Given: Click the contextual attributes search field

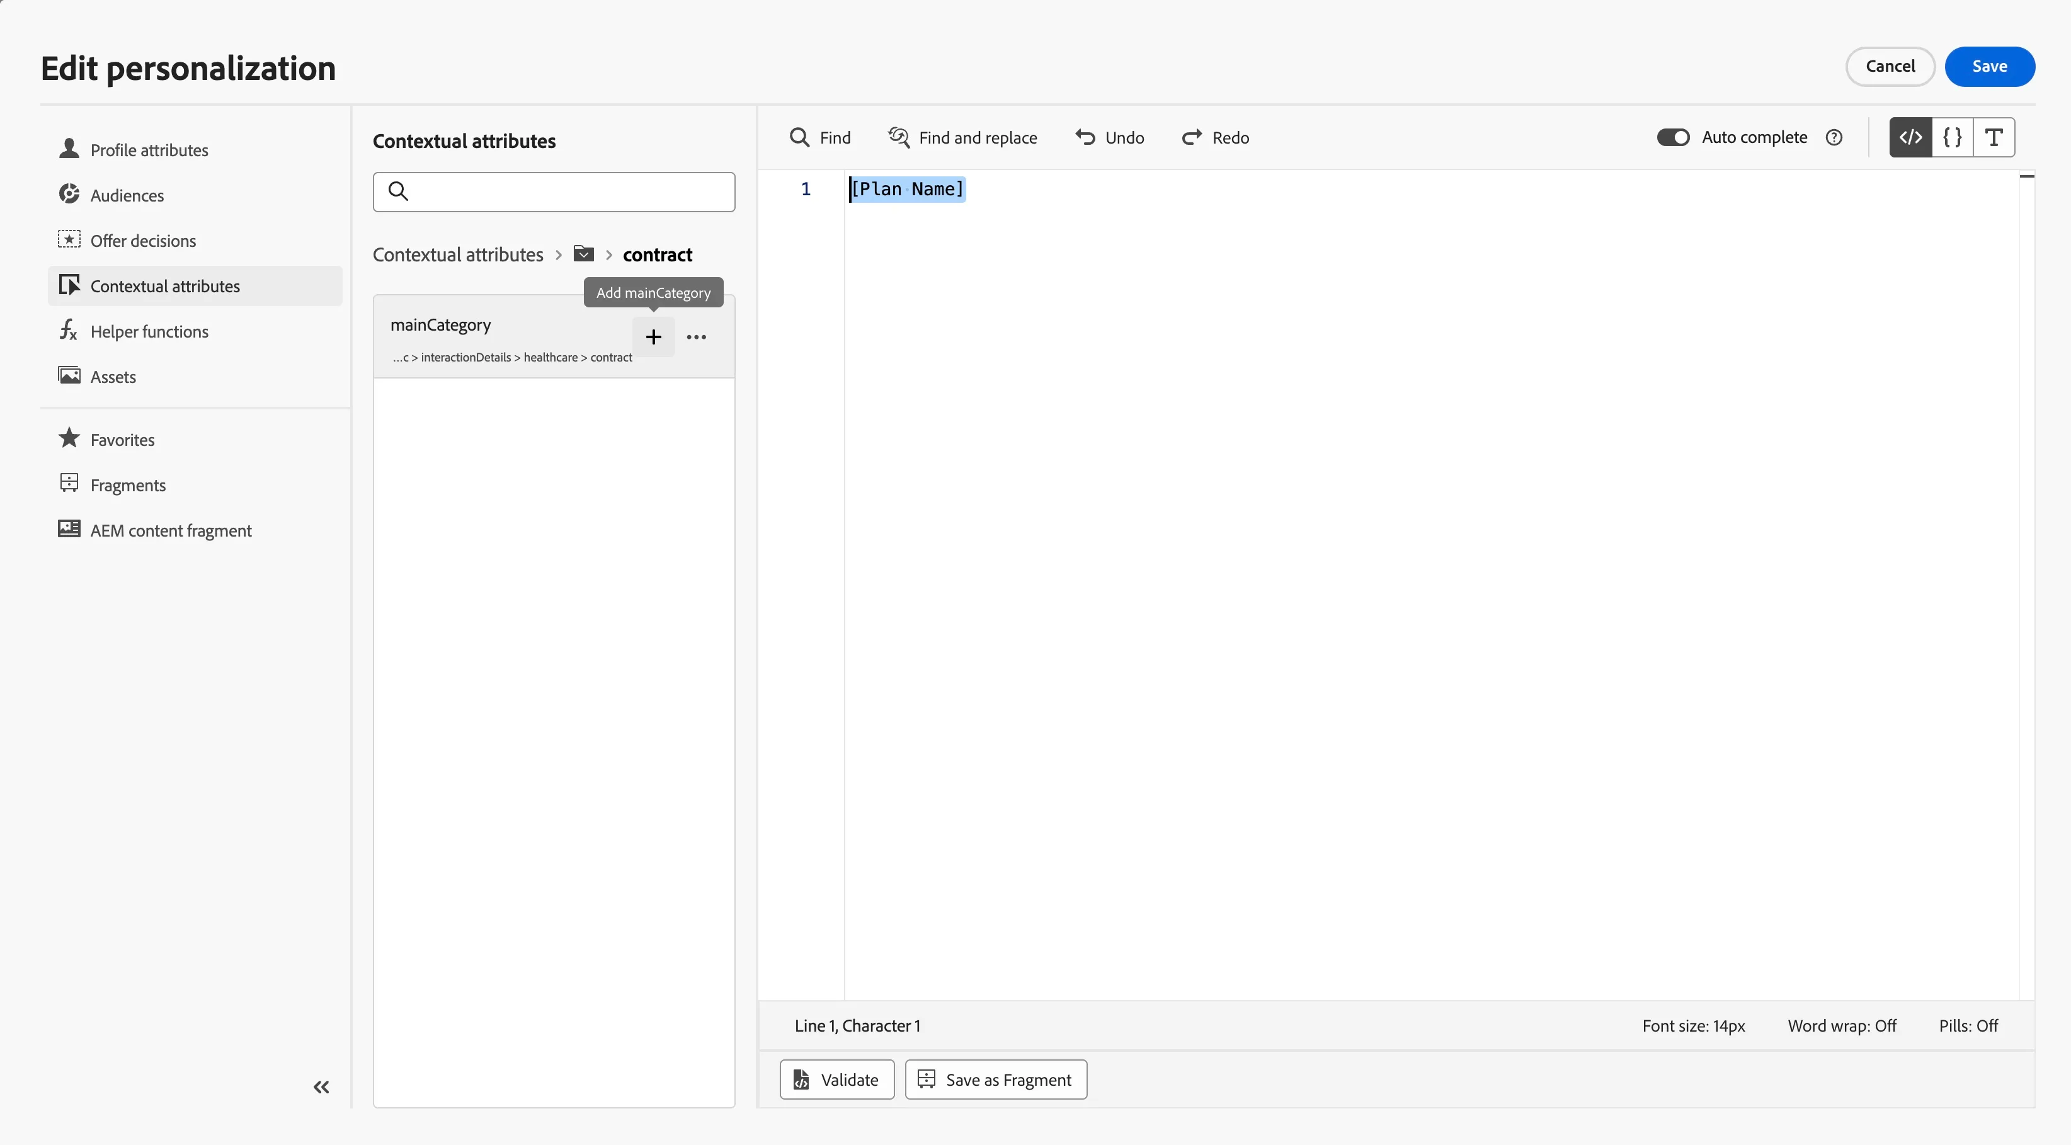Looking at the screenshot, I should pyautogui.click(x=554, y=192).
